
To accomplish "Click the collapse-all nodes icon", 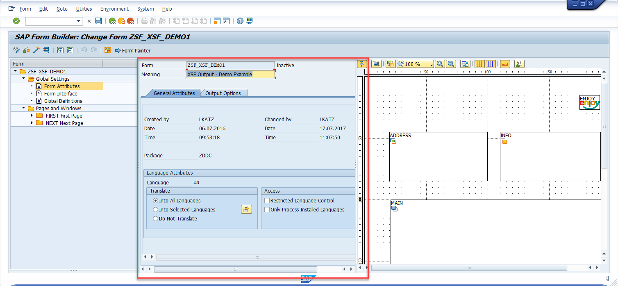I will [x=70, y=50].
